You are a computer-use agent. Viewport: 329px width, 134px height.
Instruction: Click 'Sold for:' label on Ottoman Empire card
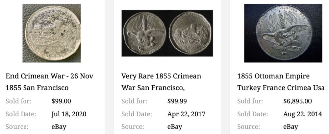click(x=250, y=101)
